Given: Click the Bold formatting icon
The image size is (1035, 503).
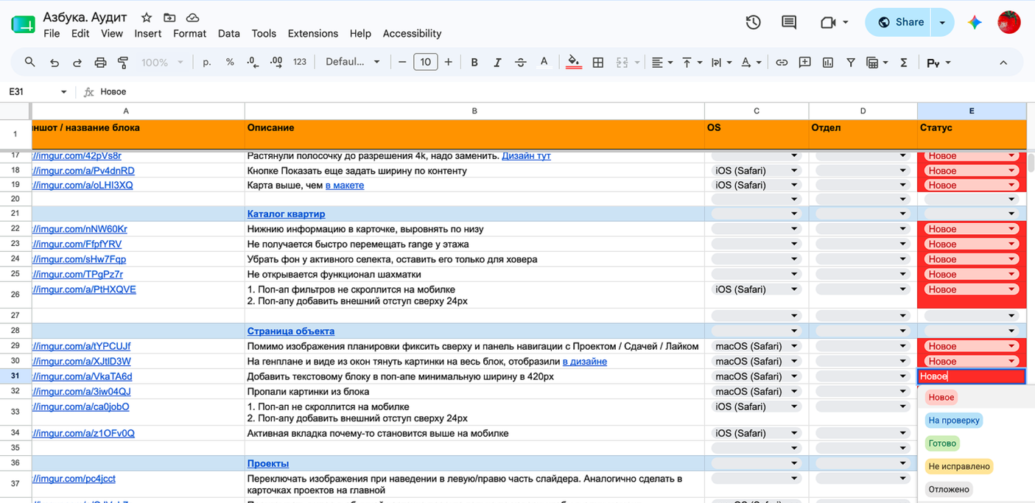Looking at the screenshot, I should coord(474,63).
